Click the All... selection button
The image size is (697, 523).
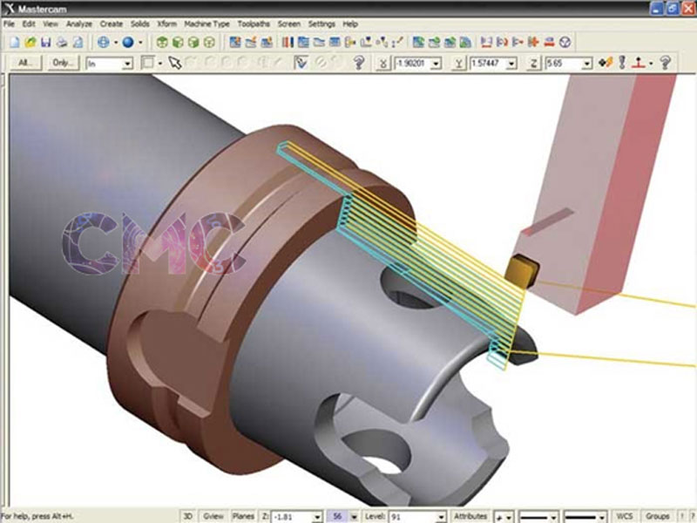tap(25, 63)
